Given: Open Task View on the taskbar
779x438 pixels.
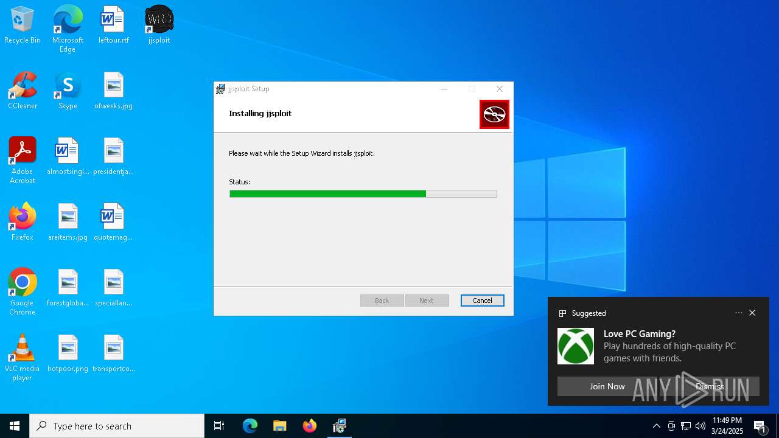Looking at the screenshot, I should [x=219, y=426].
